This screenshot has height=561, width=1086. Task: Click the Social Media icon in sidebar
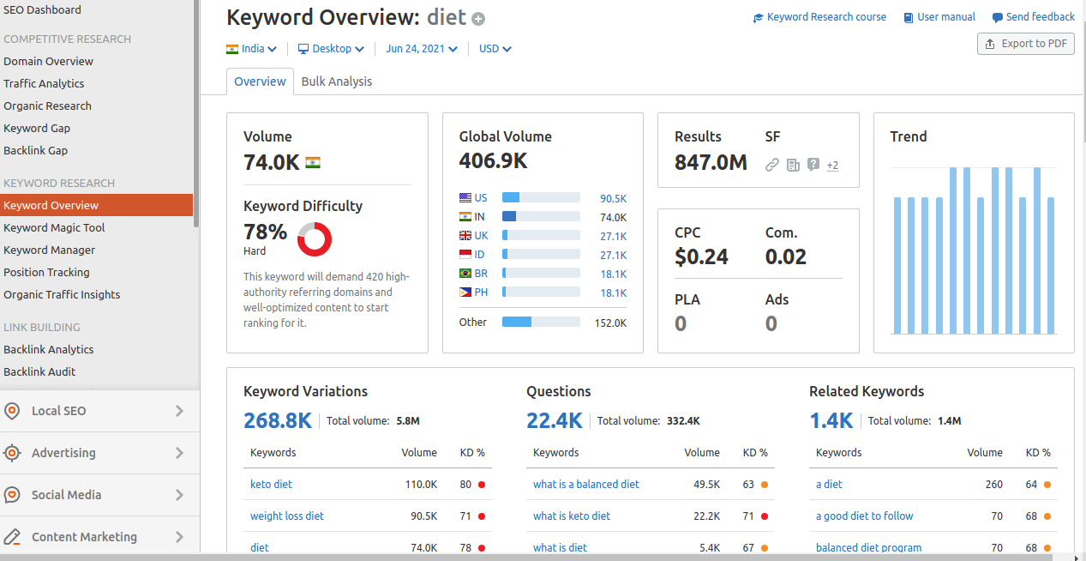pyautogui.click(x=12, y=495)
